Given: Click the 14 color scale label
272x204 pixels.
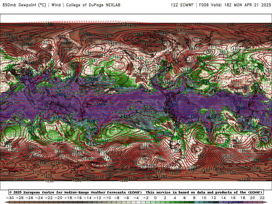Looking at the screenshot, I should 223,198.
